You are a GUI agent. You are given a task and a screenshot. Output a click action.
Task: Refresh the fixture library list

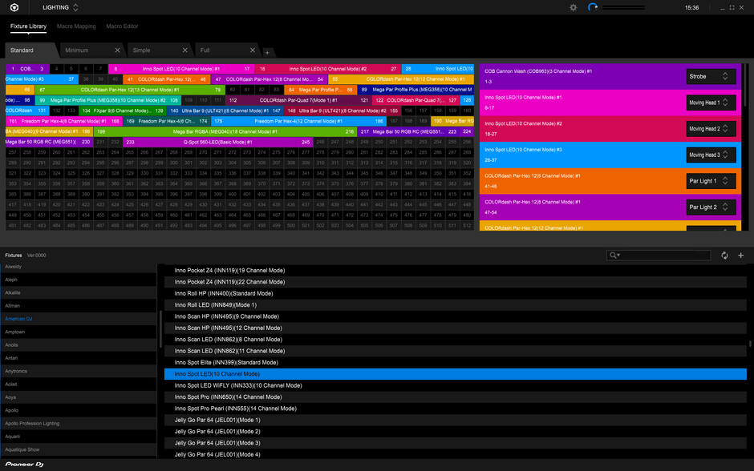(x=724, y=255)
